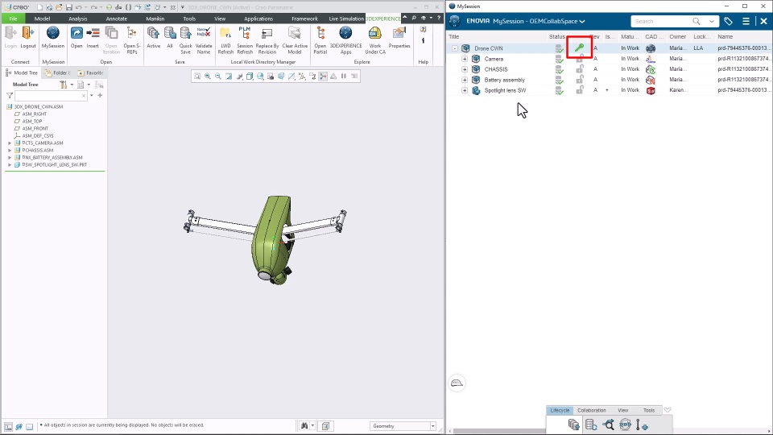Viewport: 773px width, 435px height.
Task: Expand the CHASSIS node in MySession
Action: [465, 69]
